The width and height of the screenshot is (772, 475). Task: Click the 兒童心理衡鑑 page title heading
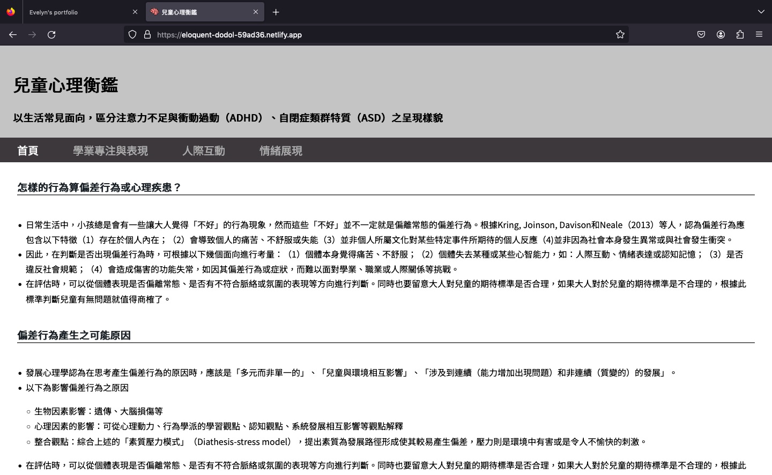coord(65,85)
